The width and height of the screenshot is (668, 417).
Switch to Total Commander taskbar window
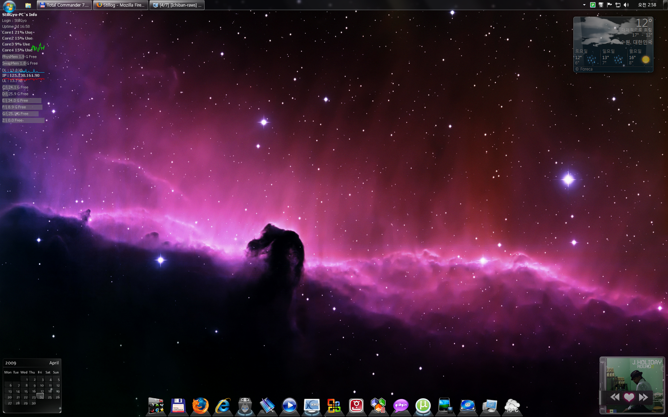click(x=64, y=5)
